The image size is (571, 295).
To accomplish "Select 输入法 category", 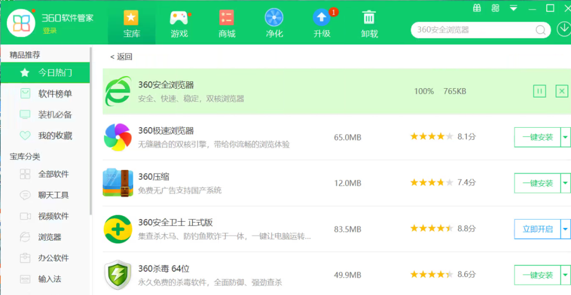I will (x=45, y=279).
